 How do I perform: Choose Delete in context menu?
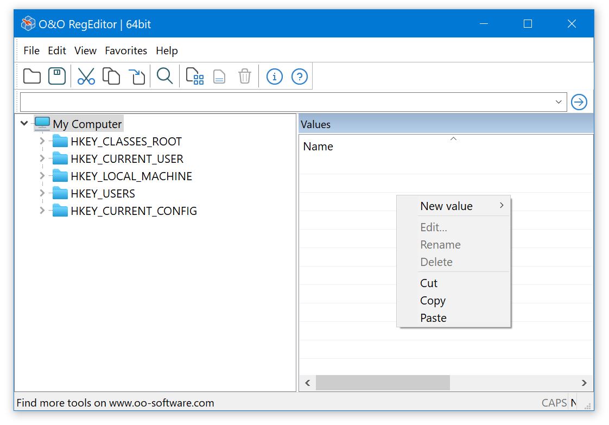tap(453, 262)
